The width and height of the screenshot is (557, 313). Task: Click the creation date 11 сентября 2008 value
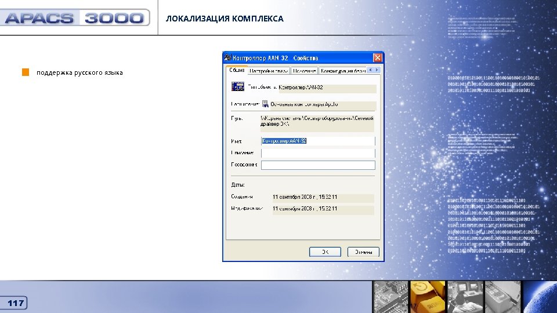(323, 197)
